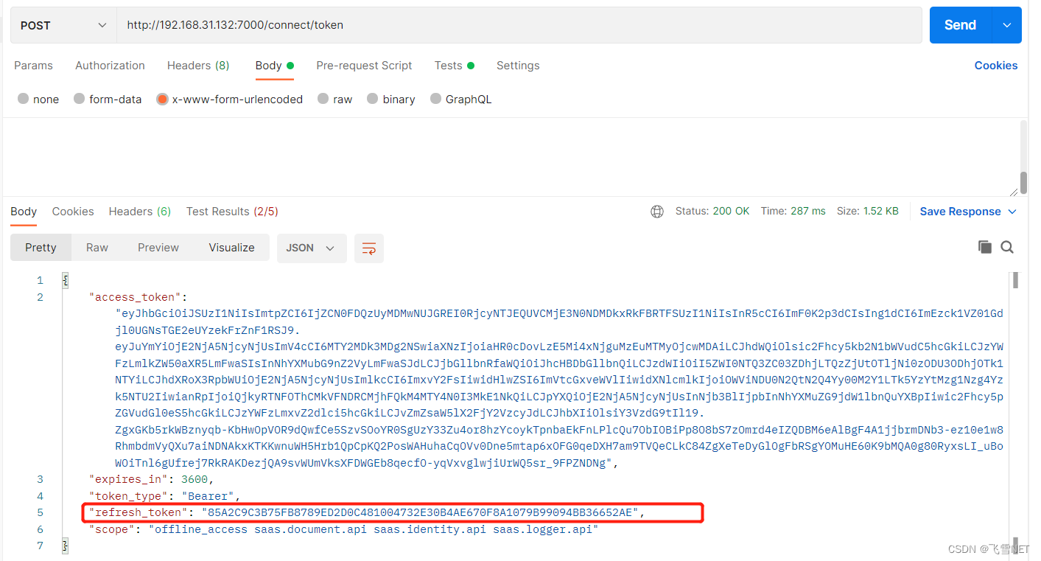Screen dimensions: 1041x561
Task: Send the token request
Action: point(959,24)
